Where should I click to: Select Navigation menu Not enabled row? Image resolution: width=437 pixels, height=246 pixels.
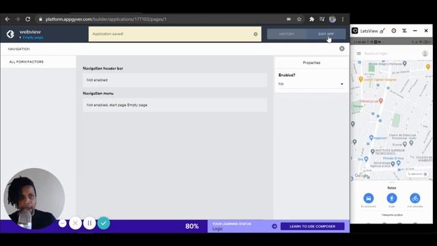point(175,105)
